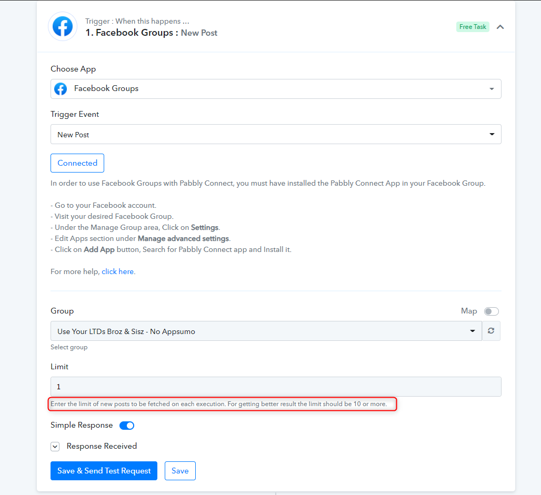Click the Limit input field
The width and height of the screenshot is (541, 495).
pos(276,387)
